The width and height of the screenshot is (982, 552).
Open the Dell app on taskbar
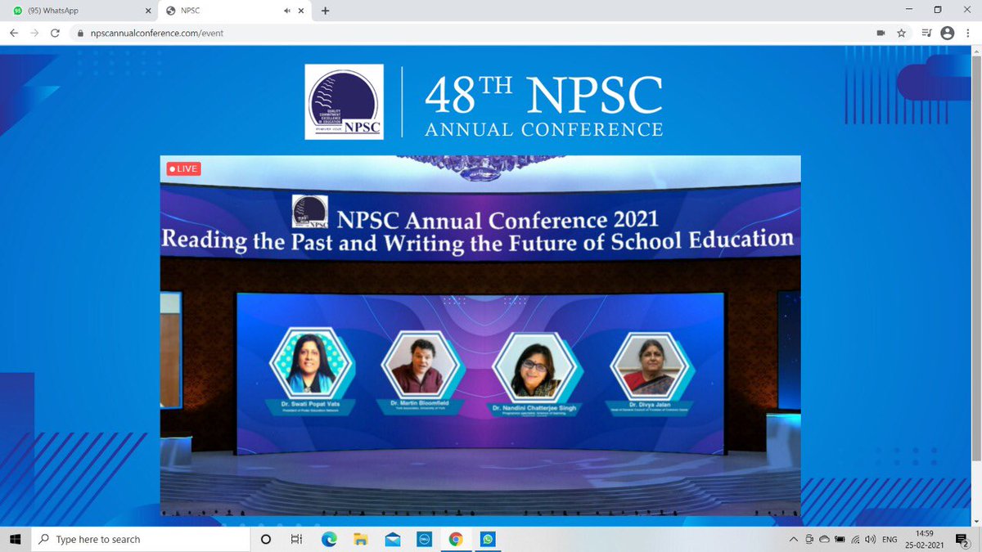pos(424,539)
